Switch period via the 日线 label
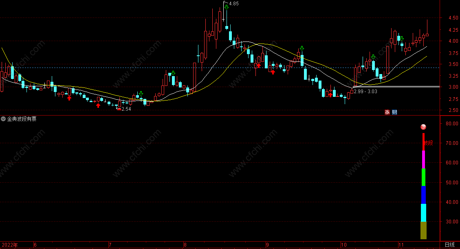The height and width of the screenshot is (249, 460). pos(450,245)
